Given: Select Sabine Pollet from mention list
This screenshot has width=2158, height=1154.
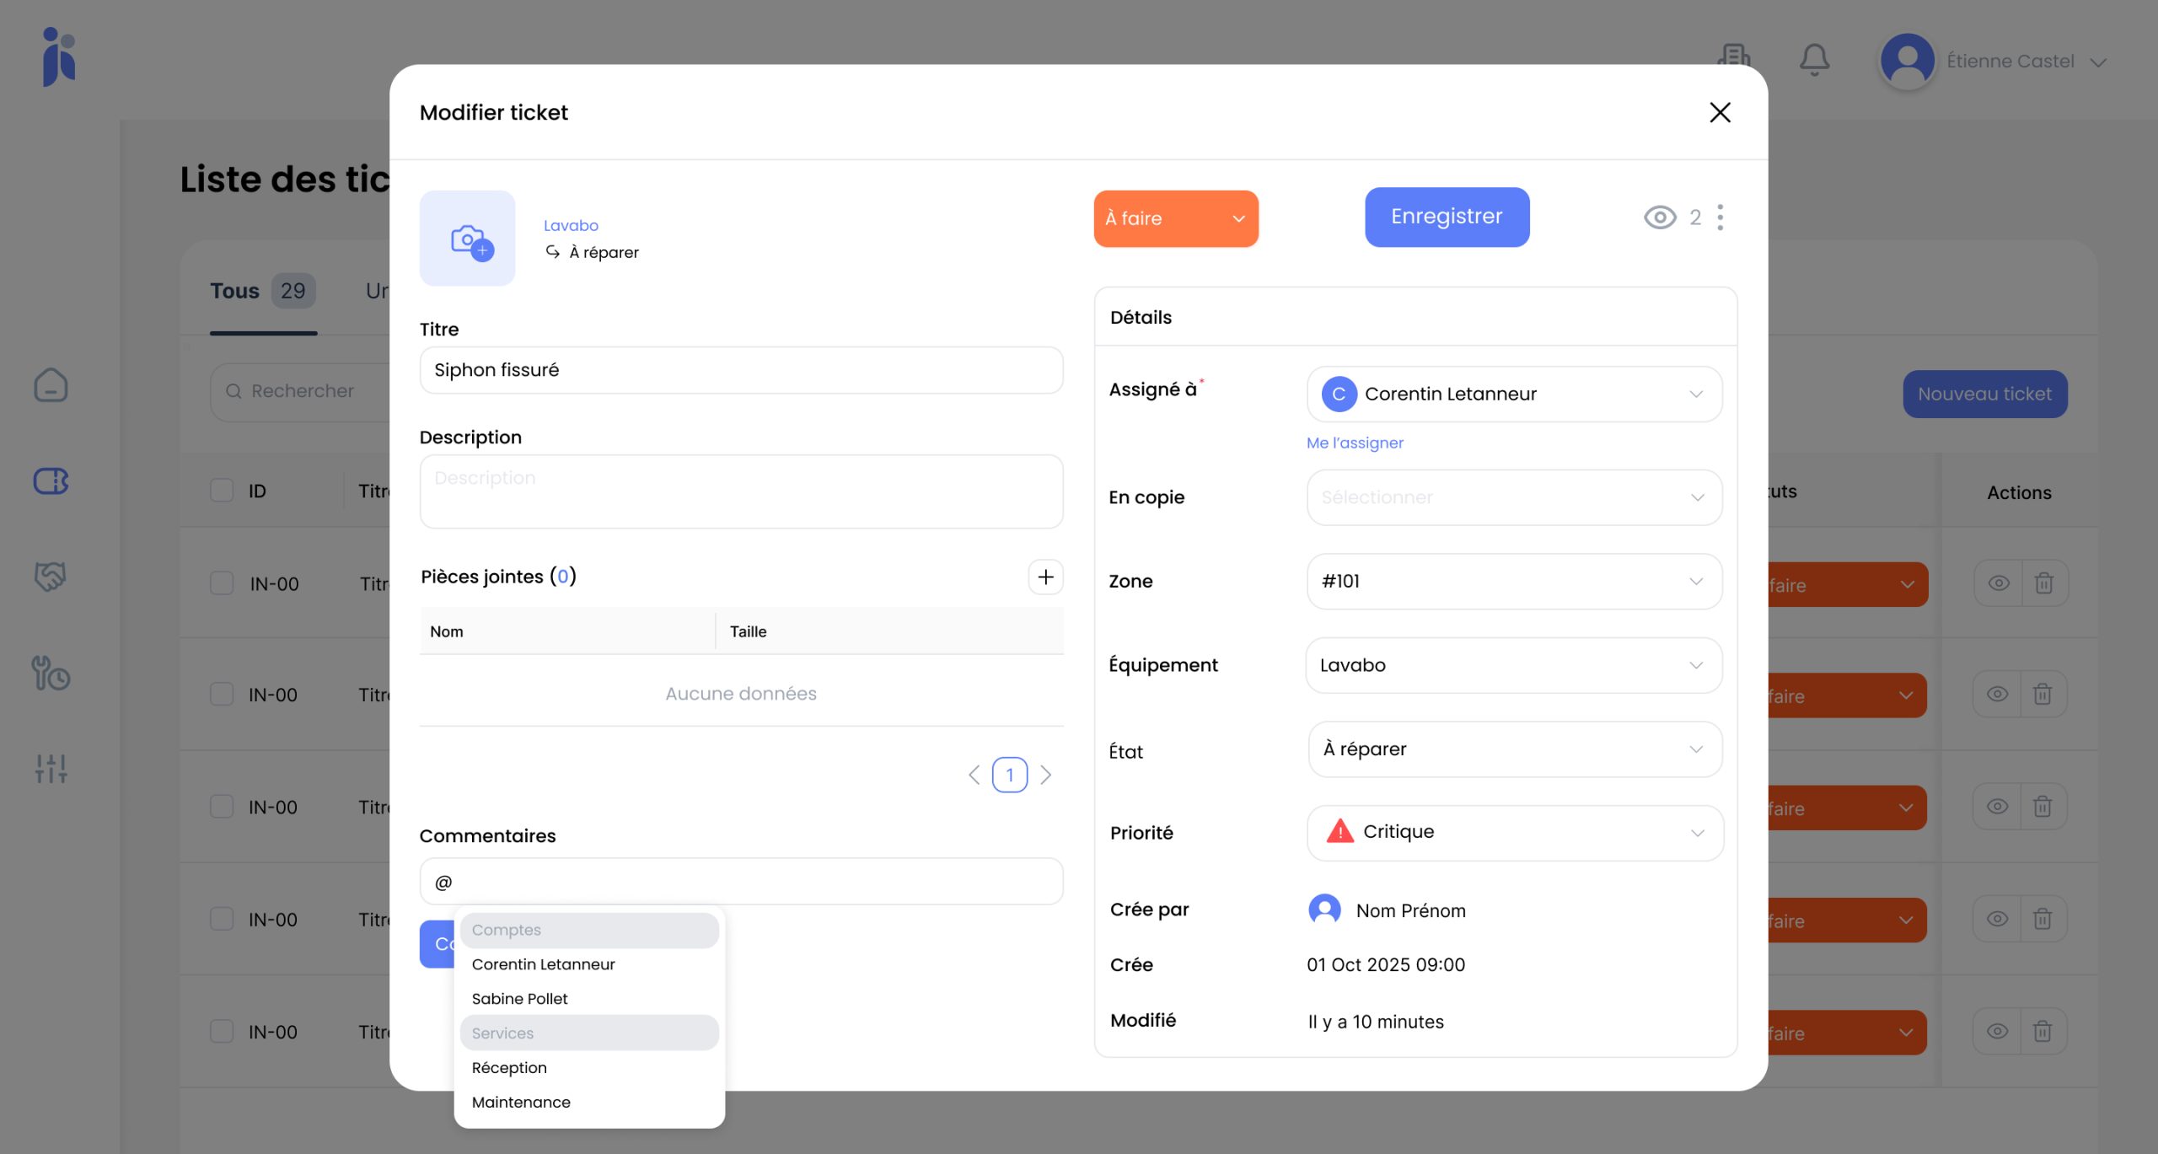Looking at the screenshot, I should click(520, 999).
